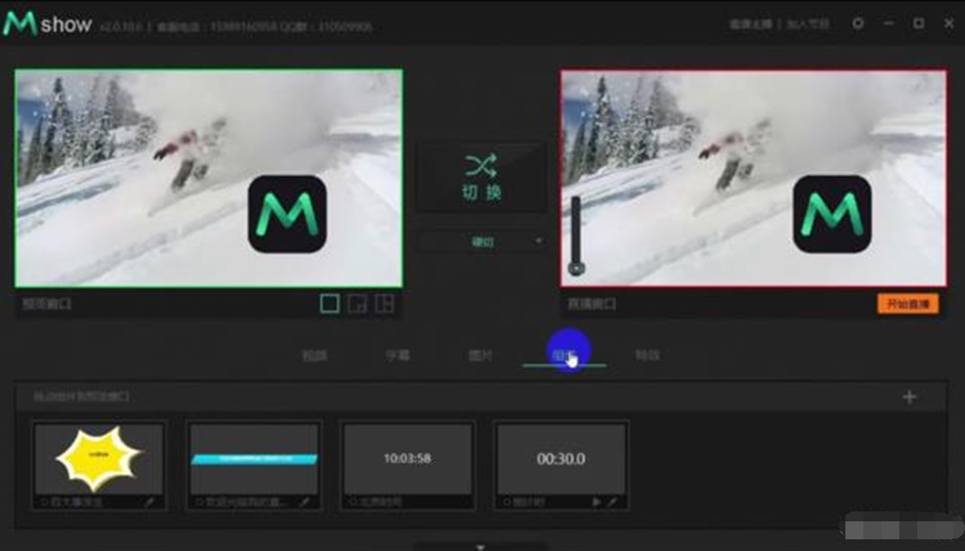Select the single full-screen layout icon
Screen dimensions: 965x551
[329, 304]
